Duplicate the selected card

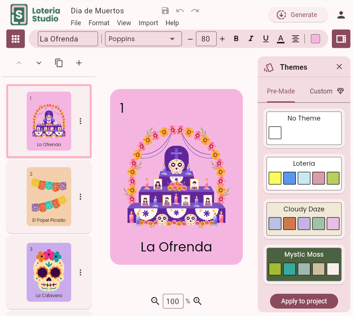(x=59, y=63)
